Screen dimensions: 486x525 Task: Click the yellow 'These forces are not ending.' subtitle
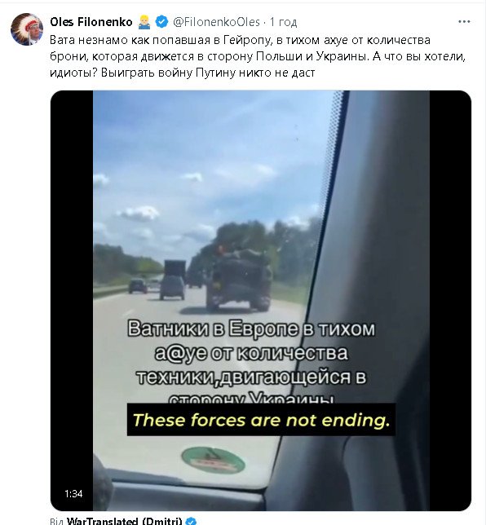click(x=261, y=420)
